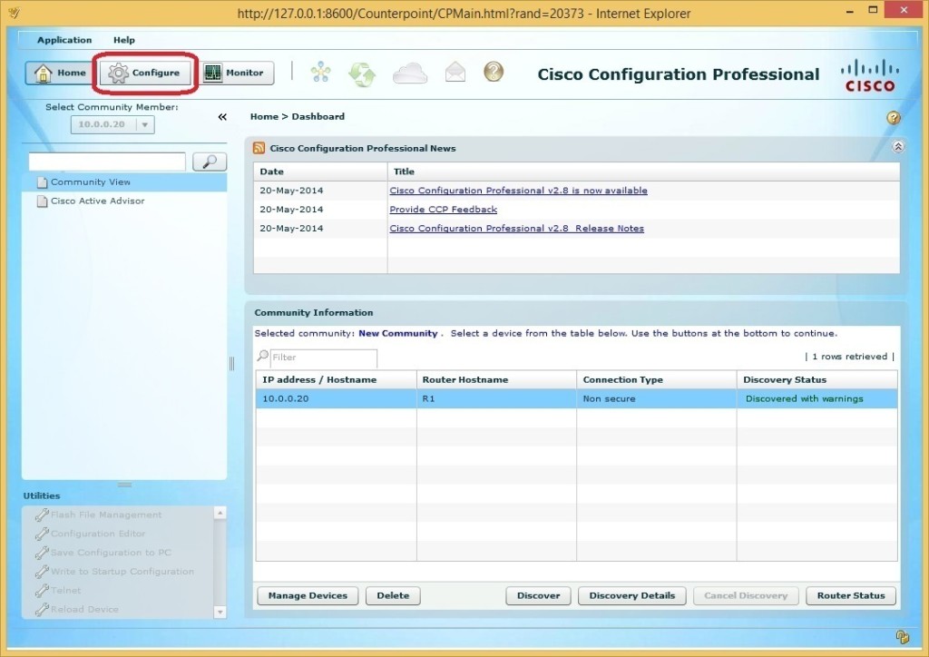Click the search magnifier icon
The width and height of the screenshot is (929, 657).
click(x=208, y=162)
